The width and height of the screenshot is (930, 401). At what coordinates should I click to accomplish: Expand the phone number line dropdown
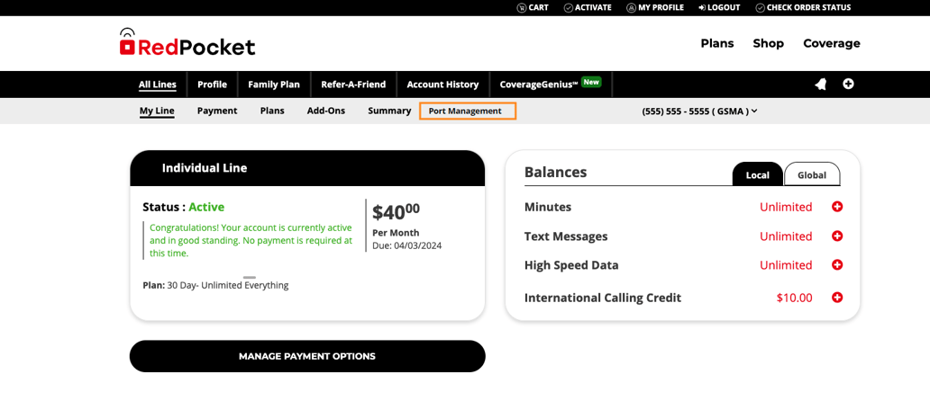[699, 111]
